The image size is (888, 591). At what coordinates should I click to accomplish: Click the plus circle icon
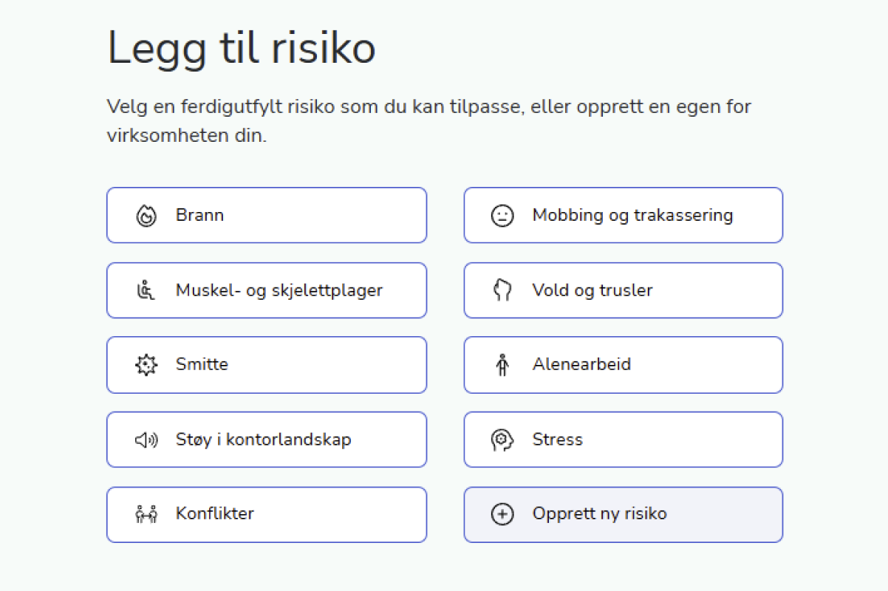tap(502, 514)
